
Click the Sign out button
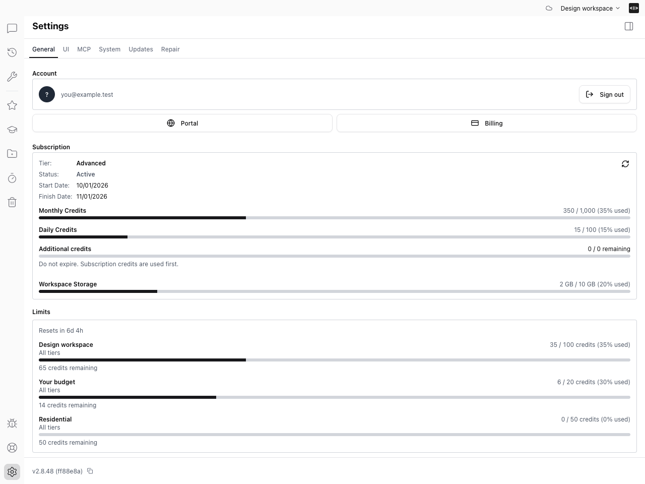[x=605, y=94]
